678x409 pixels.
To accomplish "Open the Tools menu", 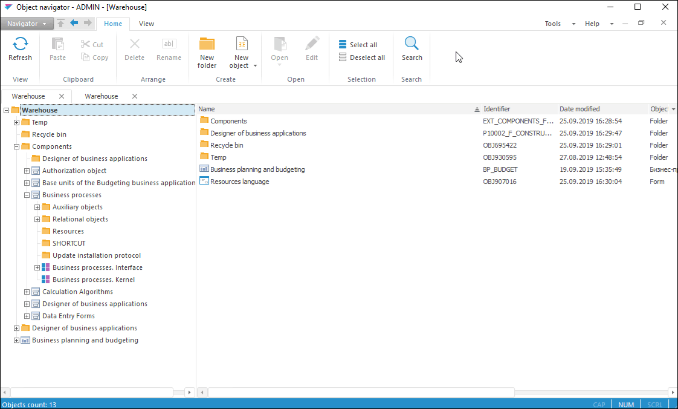I will pos(552,24).
